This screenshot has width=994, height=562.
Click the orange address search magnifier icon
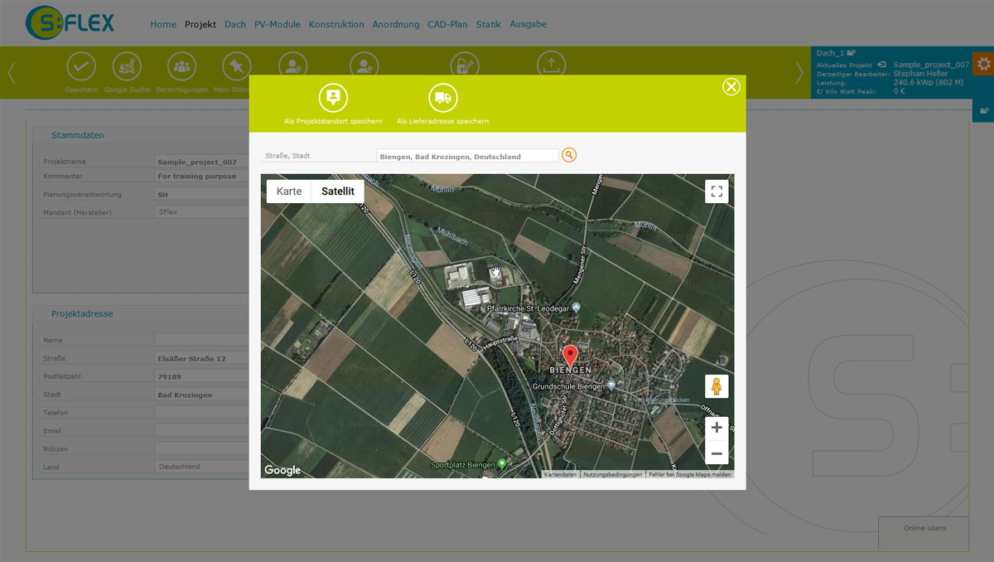pos(569,155)
